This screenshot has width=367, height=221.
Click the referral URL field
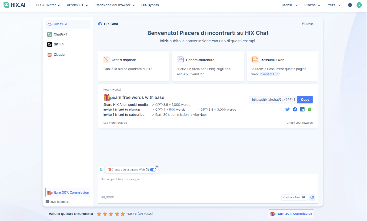273,100
